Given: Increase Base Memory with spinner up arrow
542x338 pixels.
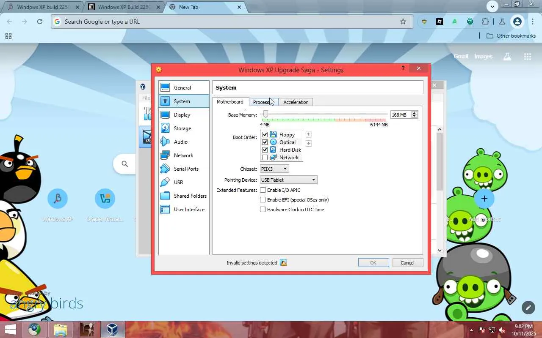Looking at the screenshot, I should click(x=415, y=113).
